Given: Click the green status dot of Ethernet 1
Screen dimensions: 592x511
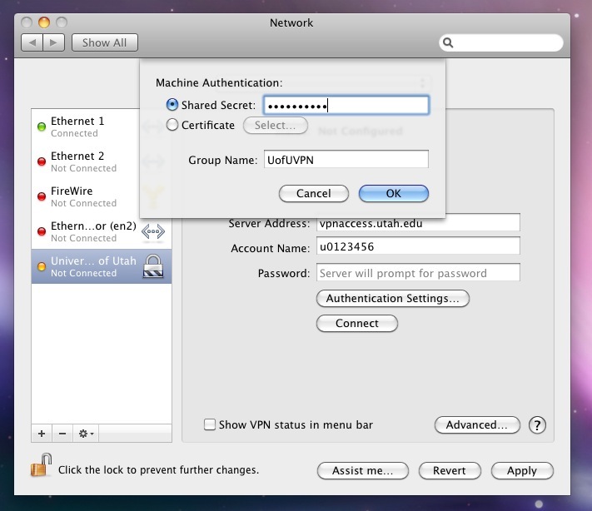Looking at the screenshot, I should click(42, 127).
